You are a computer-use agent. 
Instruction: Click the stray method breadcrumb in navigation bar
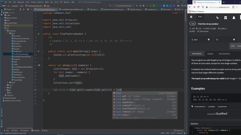tap(47, 6)
